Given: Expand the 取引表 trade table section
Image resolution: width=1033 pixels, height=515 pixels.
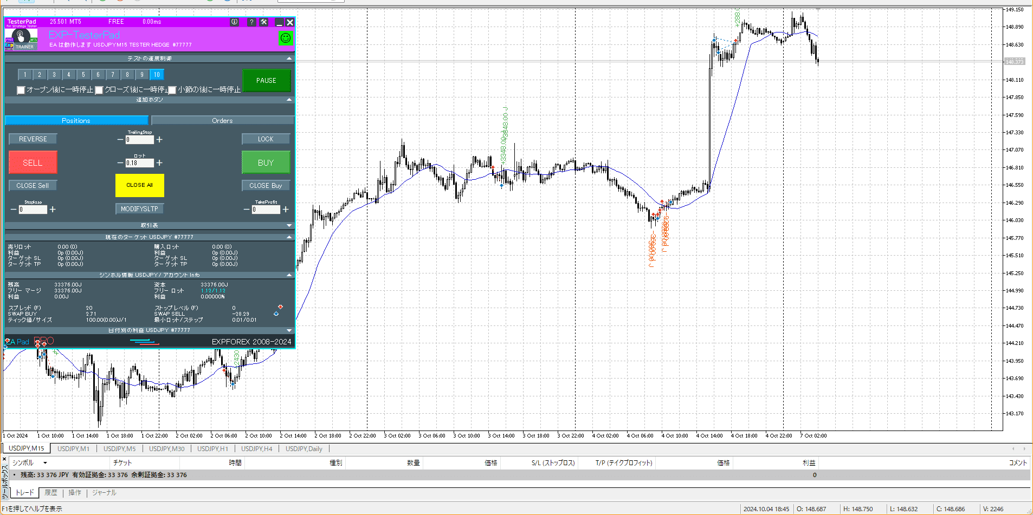Looking at the screenshot, I should (x=289, y=225).
